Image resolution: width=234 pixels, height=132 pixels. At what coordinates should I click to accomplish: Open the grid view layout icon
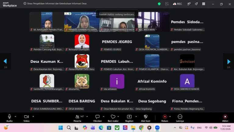click(204, 4)
